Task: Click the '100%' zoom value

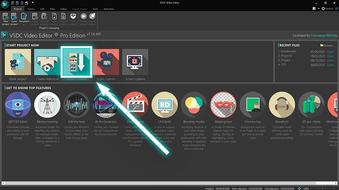Action: (306, 188)
